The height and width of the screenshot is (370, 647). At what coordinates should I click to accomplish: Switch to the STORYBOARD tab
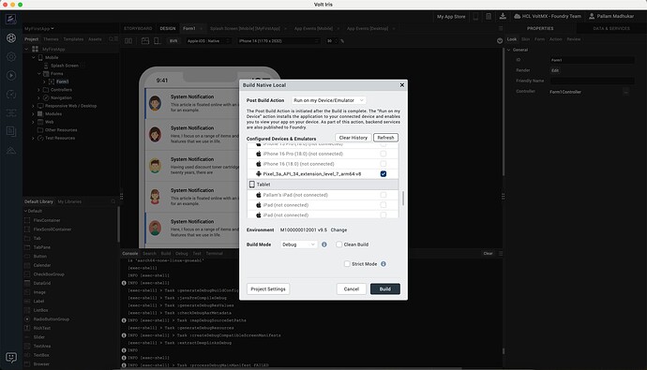138,28
